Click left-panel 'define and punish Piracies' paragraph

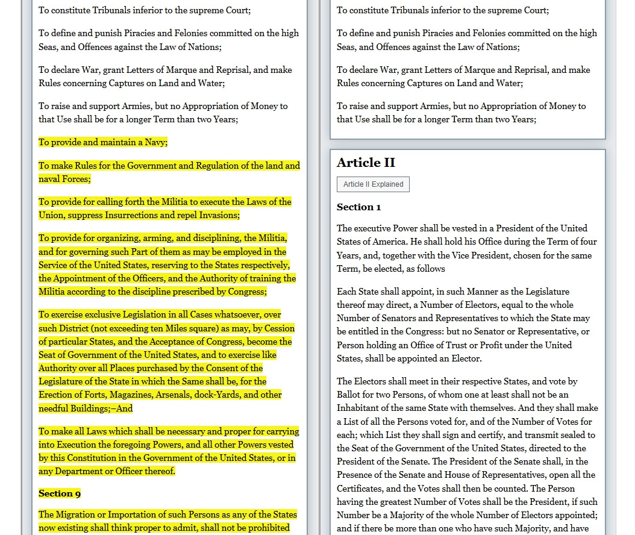click(169, 40)
